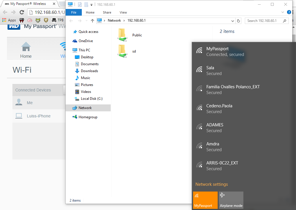
Task: Select the Sala Wi-Fi network
Action: 244,71
